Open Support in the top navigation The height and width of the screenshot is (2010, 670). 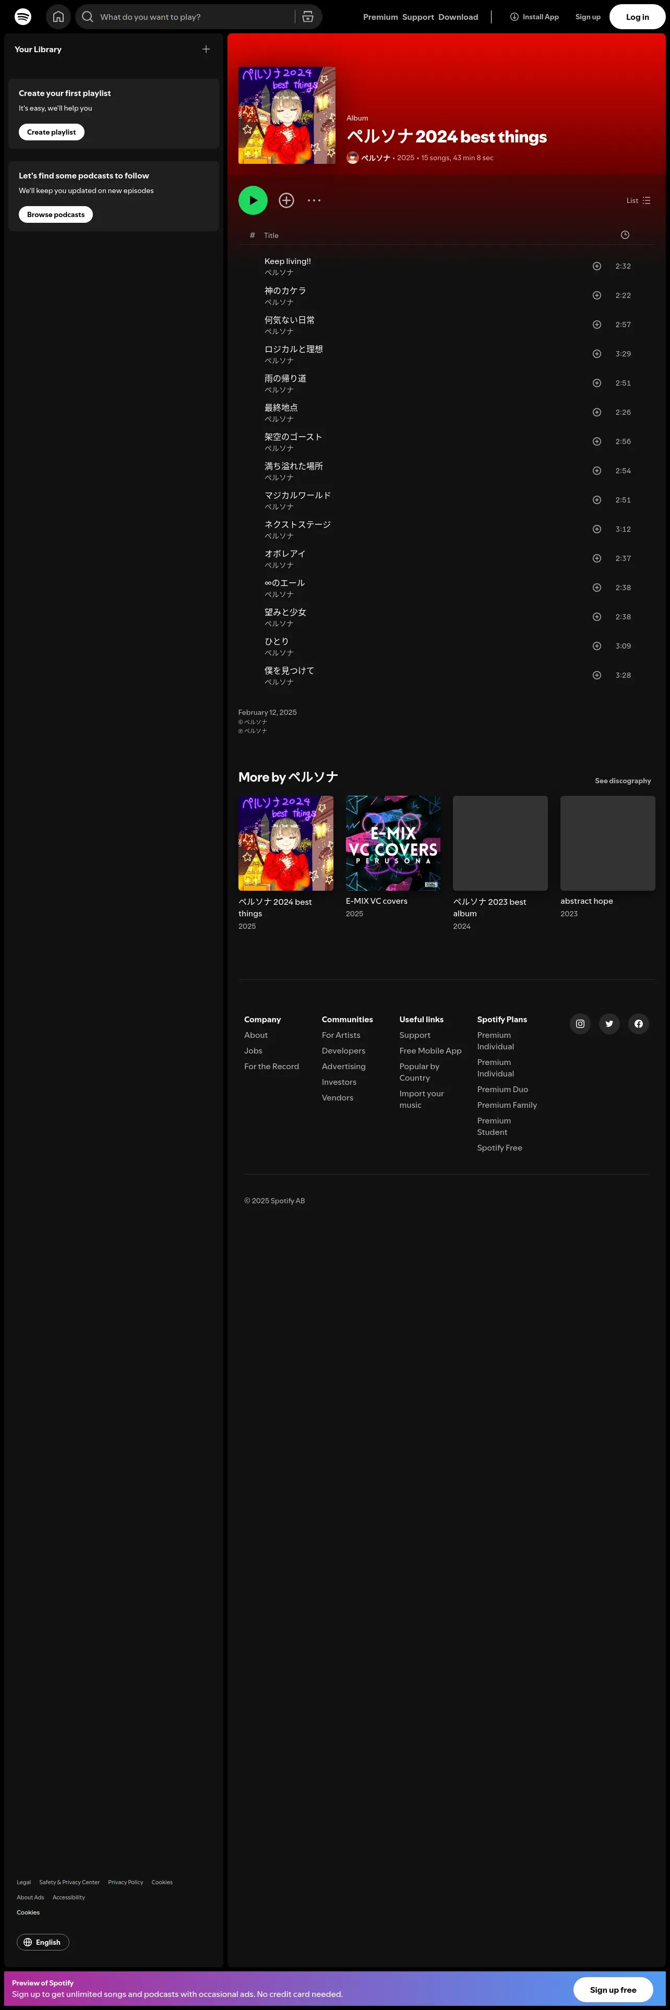point(418,17)
